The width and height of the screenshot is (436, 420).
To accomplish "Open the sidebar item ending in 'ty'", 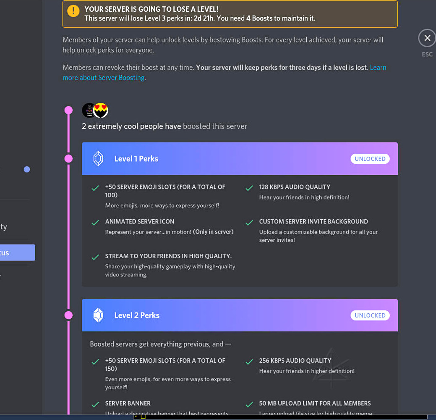I will (x=8, y=227).
